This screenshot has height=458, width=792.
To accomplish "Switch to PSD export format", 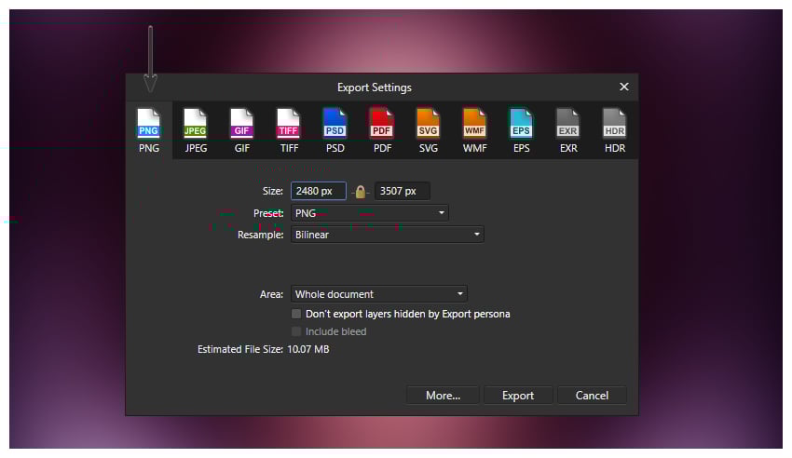I will coord(335,130).
